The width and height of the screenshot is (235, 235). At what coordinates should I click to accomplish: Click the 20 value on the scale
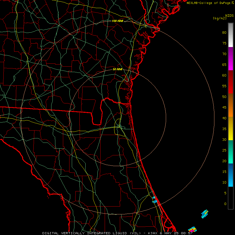(x=224, y=161)
